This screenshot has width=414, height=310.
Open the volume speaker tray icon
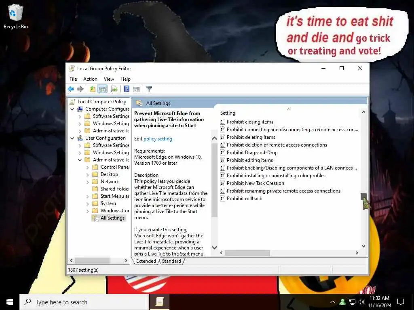361,302
